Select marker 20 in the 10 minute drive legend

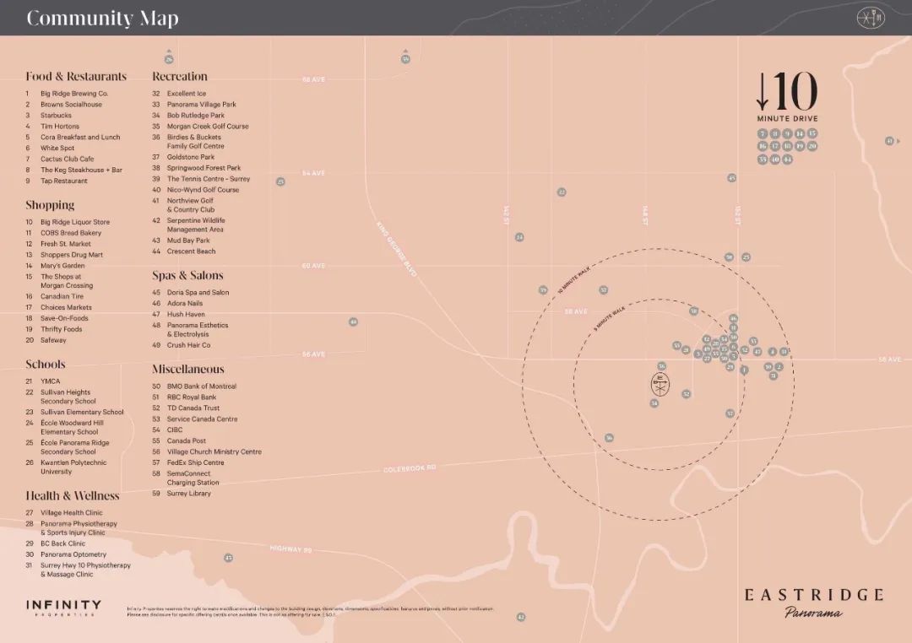click(x=812, y=147)
